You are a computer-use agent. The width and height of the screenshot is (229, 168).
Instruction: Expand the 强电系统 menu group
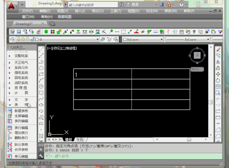[22, 73]
